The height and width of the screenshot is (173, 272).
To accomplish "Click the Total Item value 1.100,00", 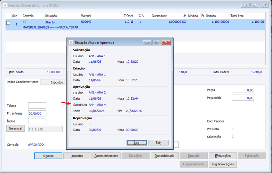I will tap(258, 22).
